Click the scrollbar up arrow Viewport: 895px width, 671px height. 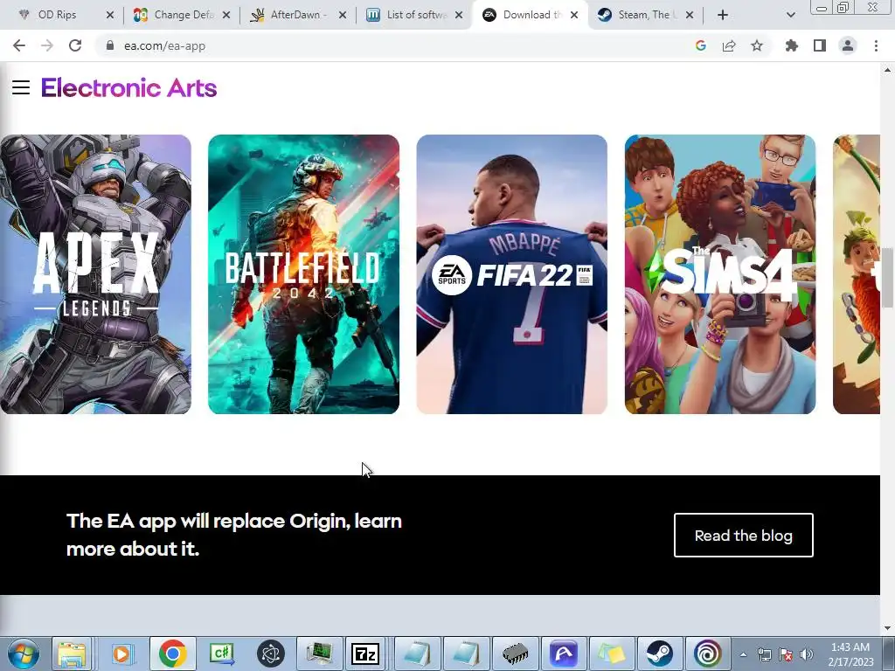887,70
